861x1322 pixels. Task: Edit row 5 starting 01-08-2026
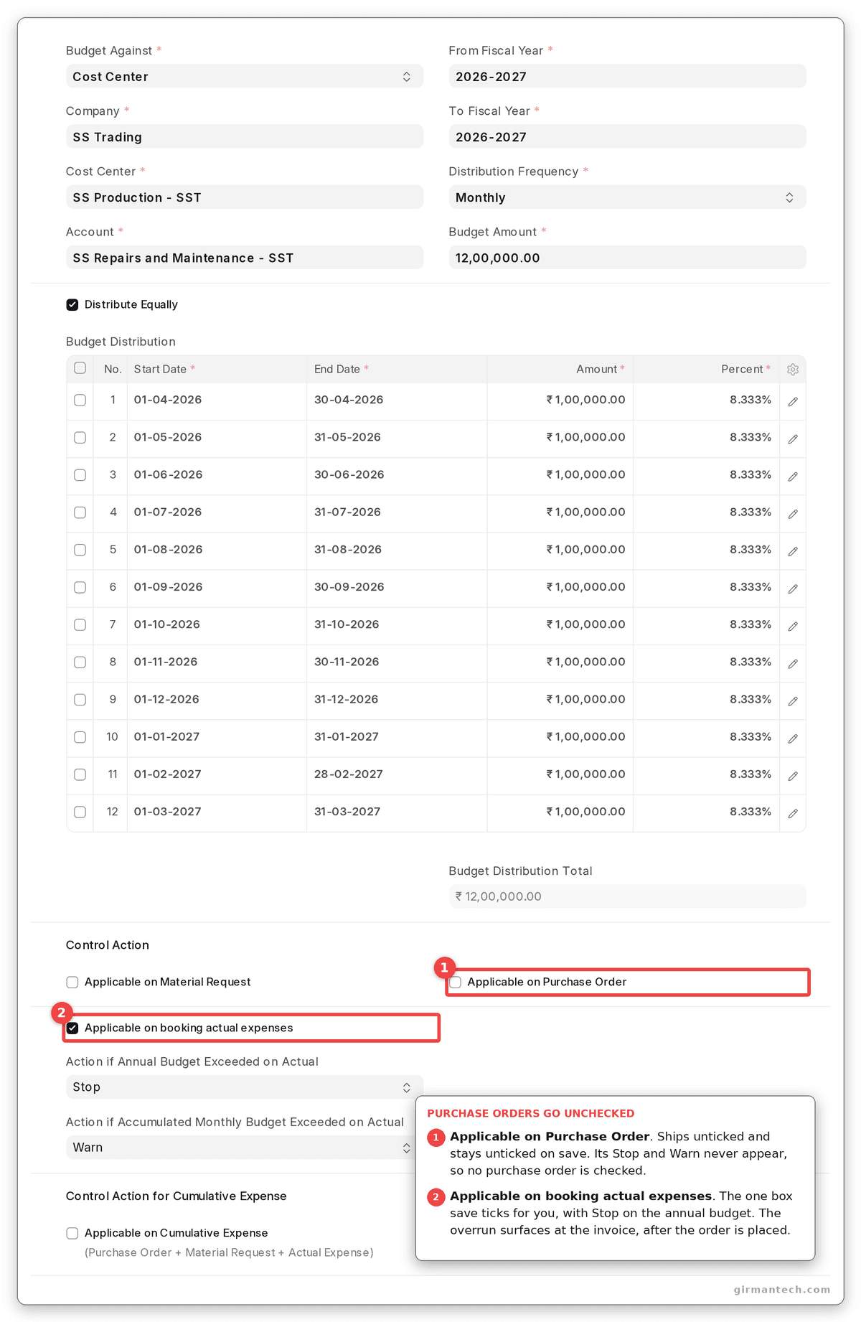[x=793, y=551]
